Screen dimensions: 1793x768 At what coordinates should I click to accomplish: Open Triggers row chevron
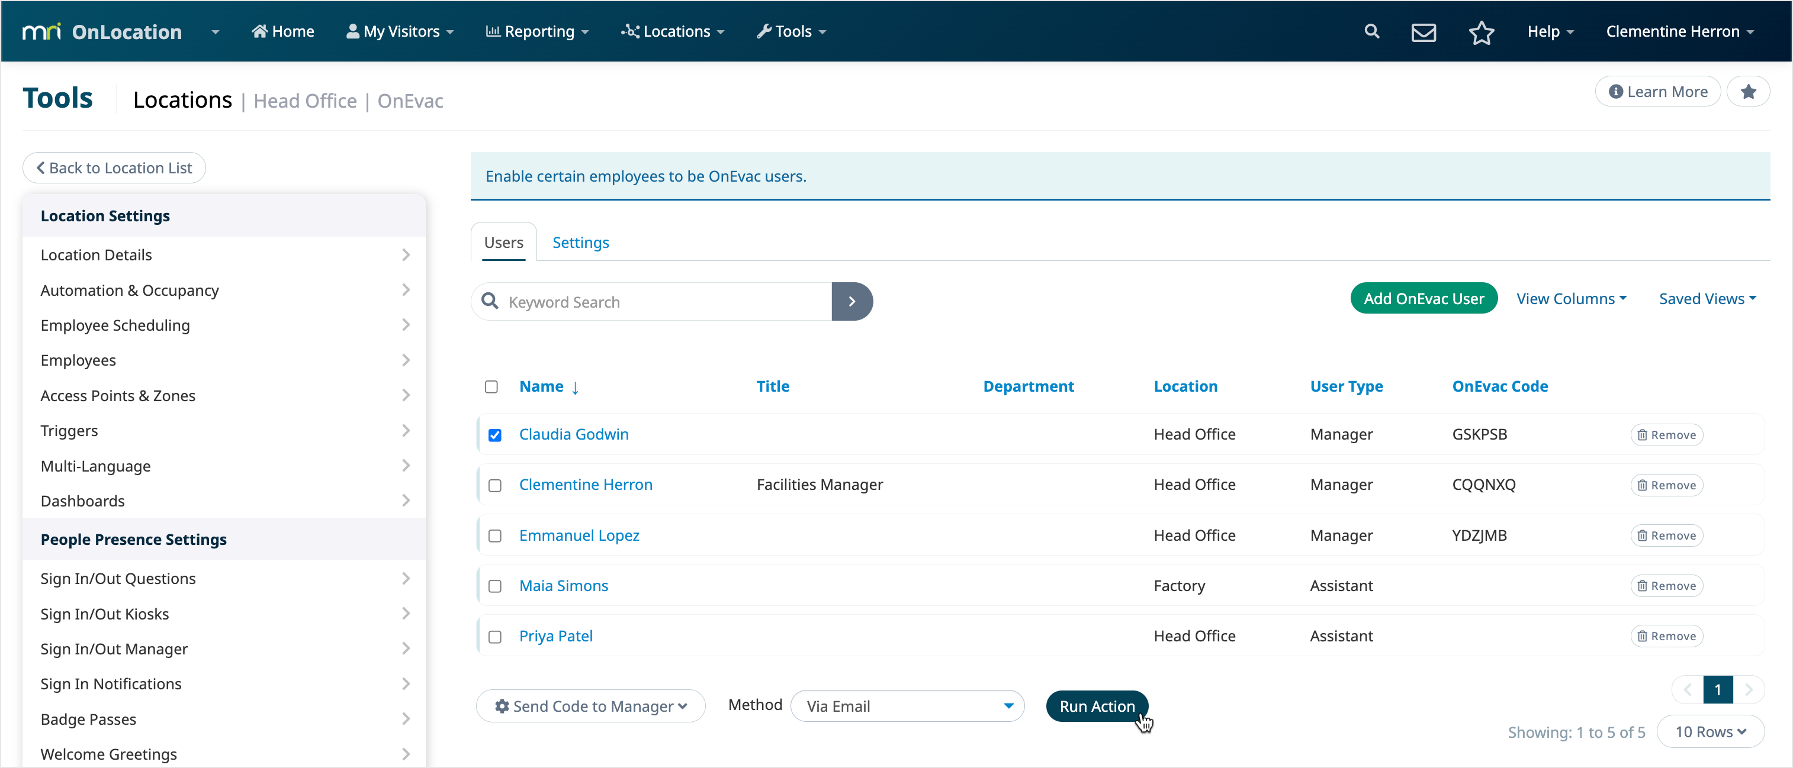(406, 431)
